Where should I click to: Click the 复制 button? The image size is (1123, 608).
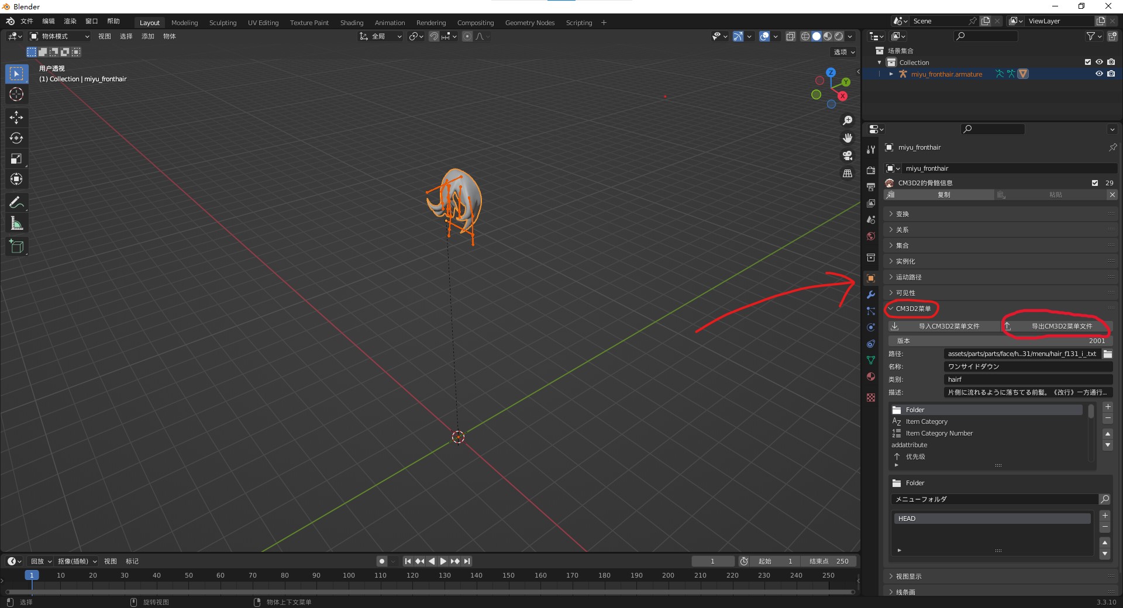939,195
